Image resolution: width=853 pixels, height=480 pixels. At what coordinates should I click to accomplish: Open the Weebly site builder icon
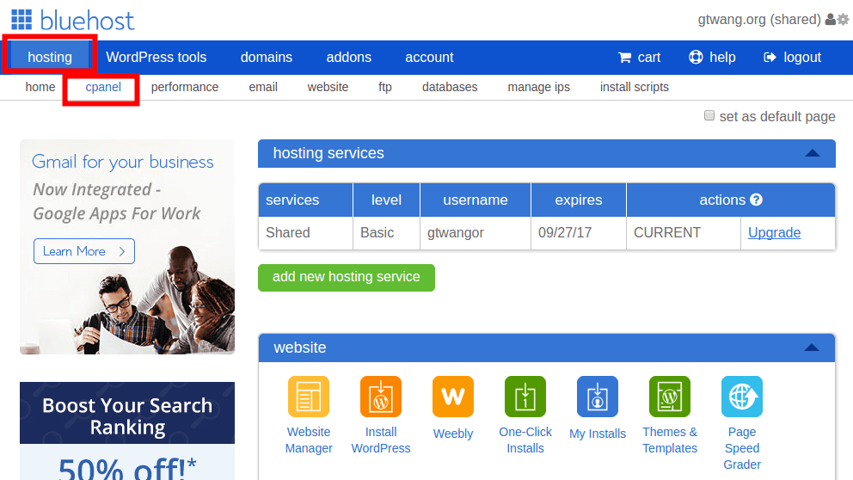coord(453,397)
